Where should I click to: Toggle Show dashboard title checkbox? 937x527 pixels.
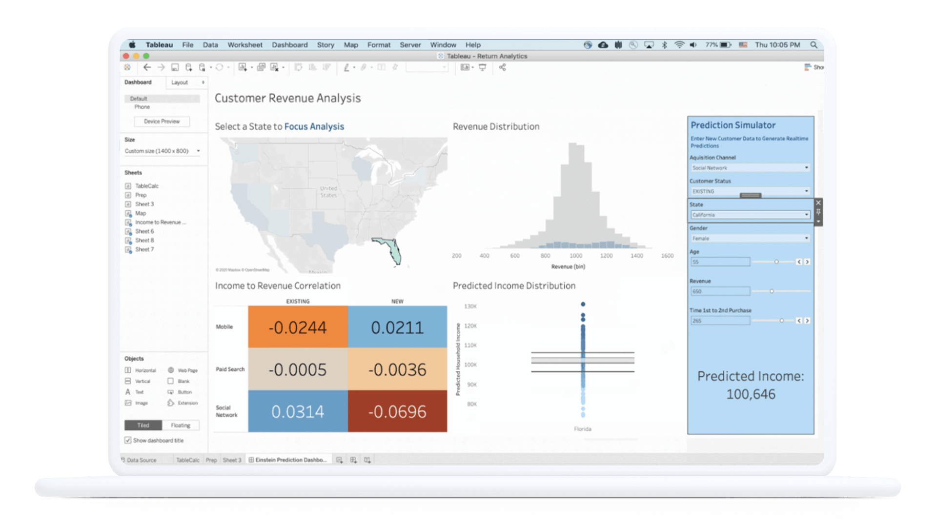(127, 440)
